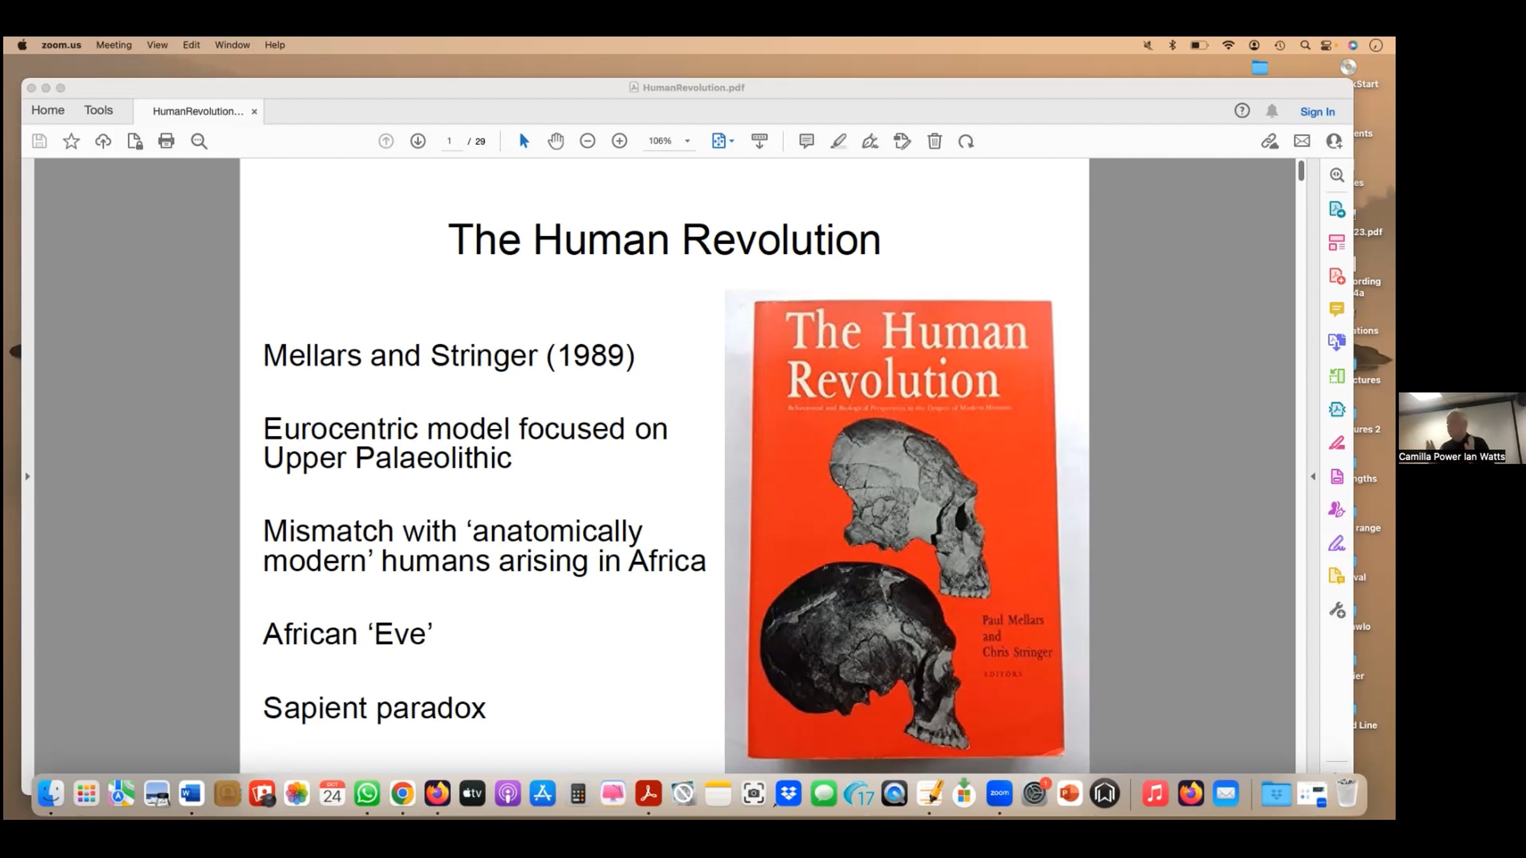Image resolution: width=1526 pixels, height=858 pixels.
Task: Open the Help question mark icon
Action: [1242, 111]
